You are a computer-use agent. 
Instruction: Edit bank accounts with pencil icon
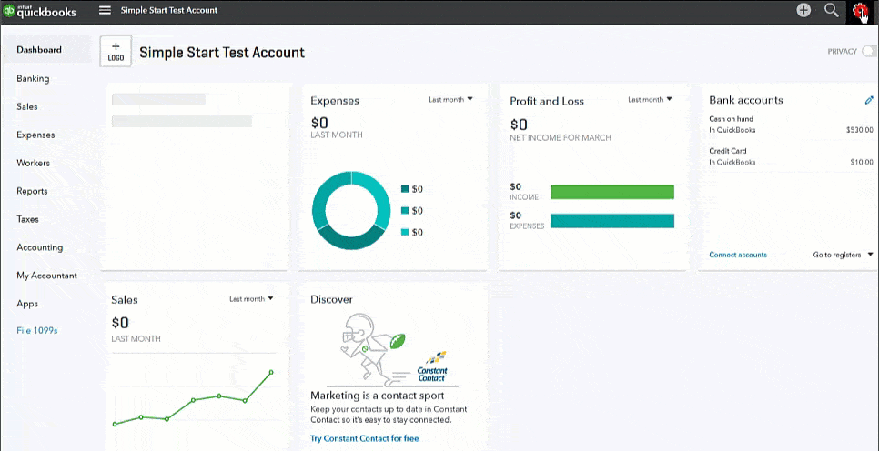coord(869,100)
